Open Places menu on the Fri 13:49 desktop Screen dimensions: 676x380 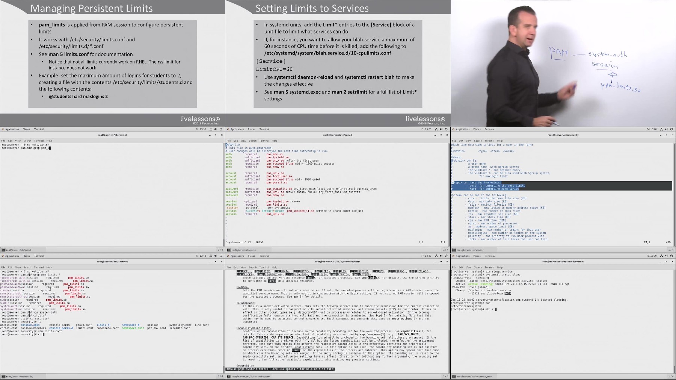[252, 256]
